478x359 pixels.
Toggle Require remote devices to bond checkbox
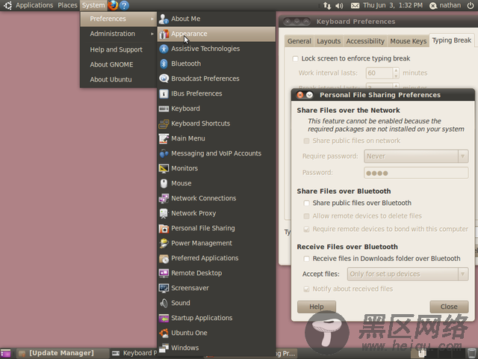pyautogui.click(x=306, y=230)
